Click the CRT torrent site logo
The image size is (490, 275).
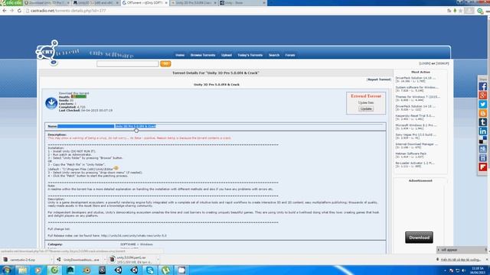47,53
